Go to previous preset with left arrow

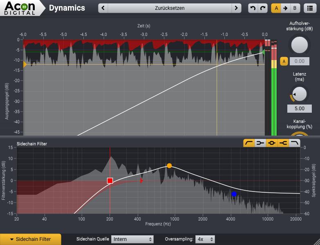[x=104, y=8]
